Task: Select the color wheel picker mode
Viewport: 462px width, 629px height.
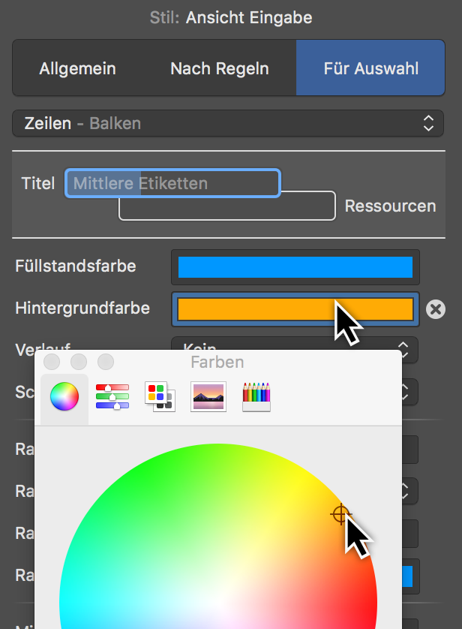Action: pos(64,396)
